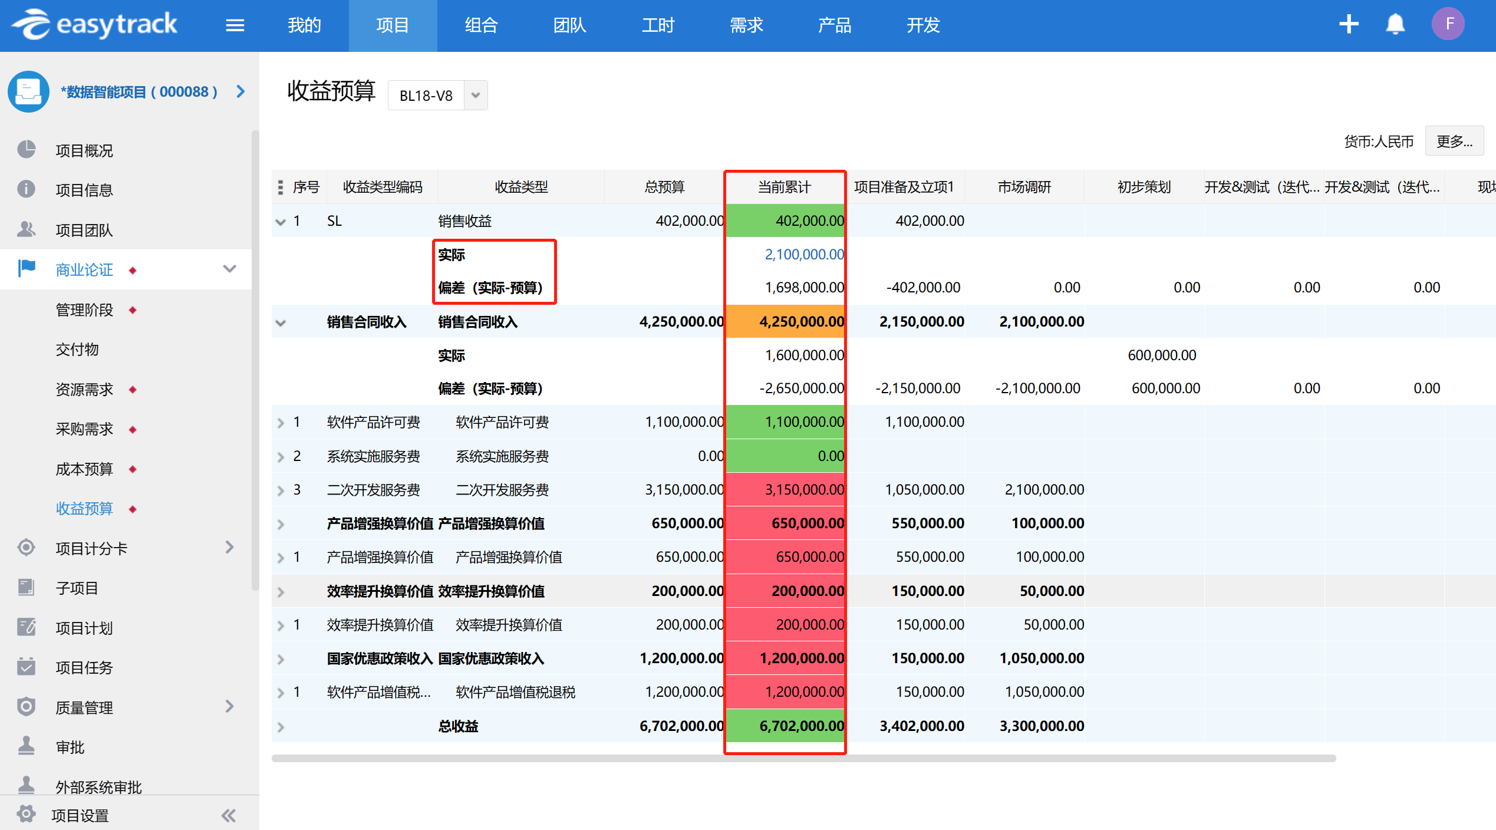Expand the 项目计分卡 submenu arrow
This screenshot has width=1496, height=830.
pos(229,548)
